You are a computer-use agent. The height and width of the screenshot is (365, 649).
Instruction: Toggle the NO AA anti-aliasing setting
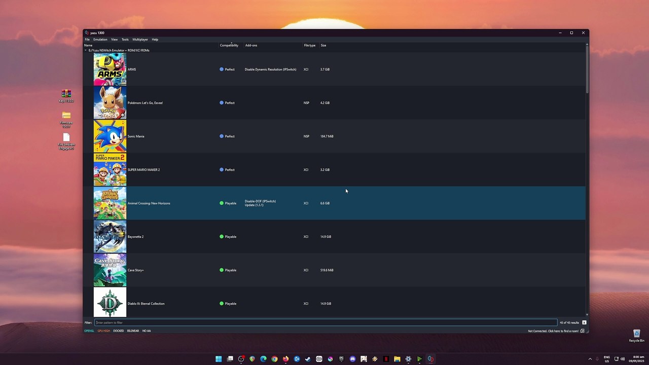point(147,331)
